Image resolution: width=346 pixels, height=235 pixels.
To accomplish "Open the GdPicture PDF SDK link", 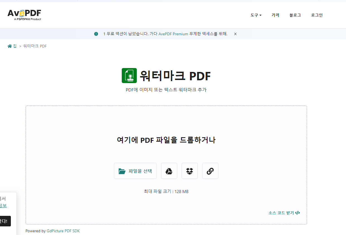I will pyautogui.click(x=63, y=231).
